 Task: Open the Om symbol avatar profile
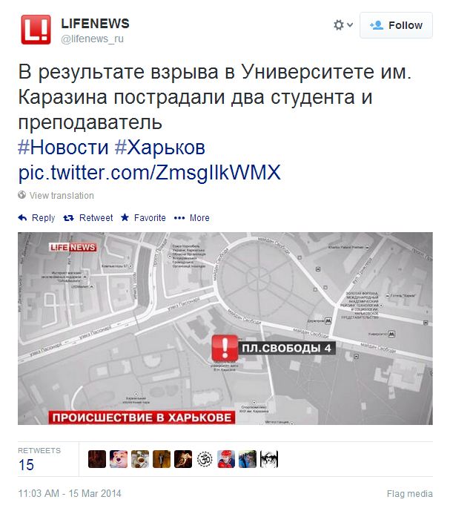[205, 459]
